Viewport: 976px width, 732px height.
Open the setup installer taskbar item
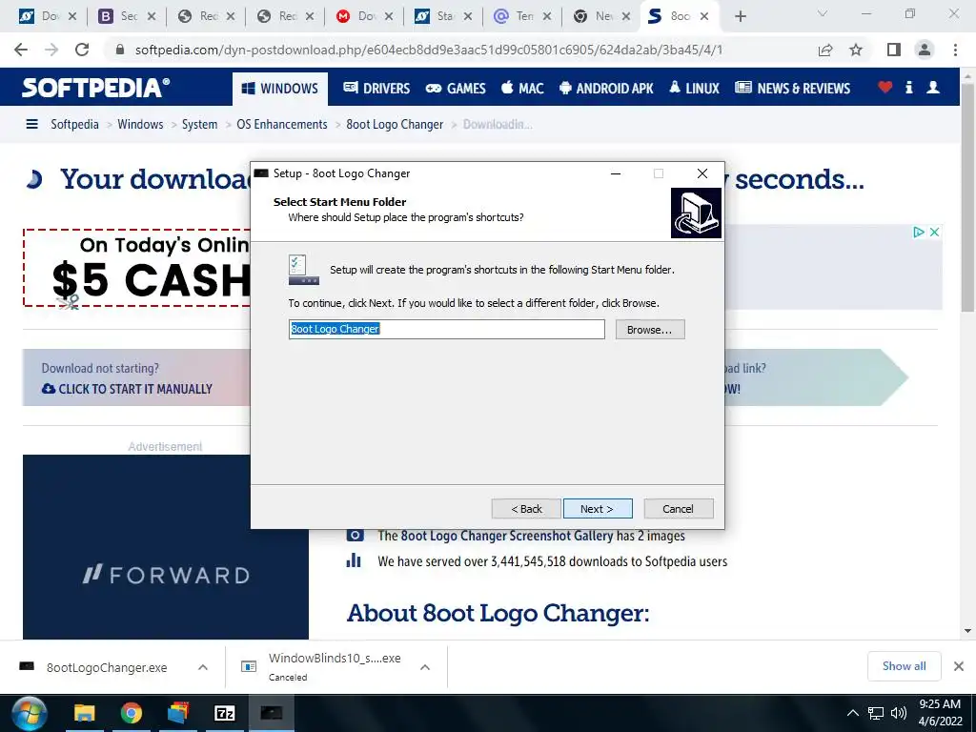point(272,713)
